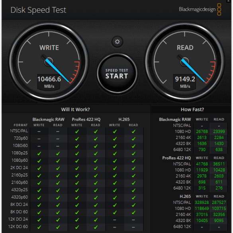Image resolution: width=233 pixels, height=233 pixels.
Task: Click the ProRes 422 HQ heading in How Fast
Action: pyautogui.click(x=176, y=158)
